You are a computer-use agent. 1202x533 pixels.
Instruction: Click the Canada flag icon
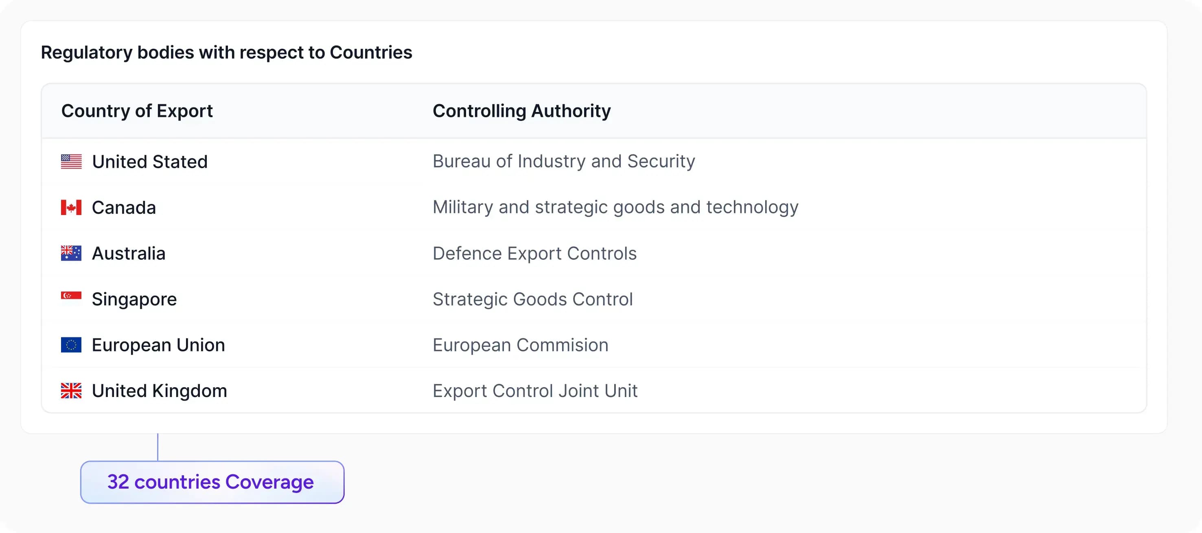pos(71,207)
